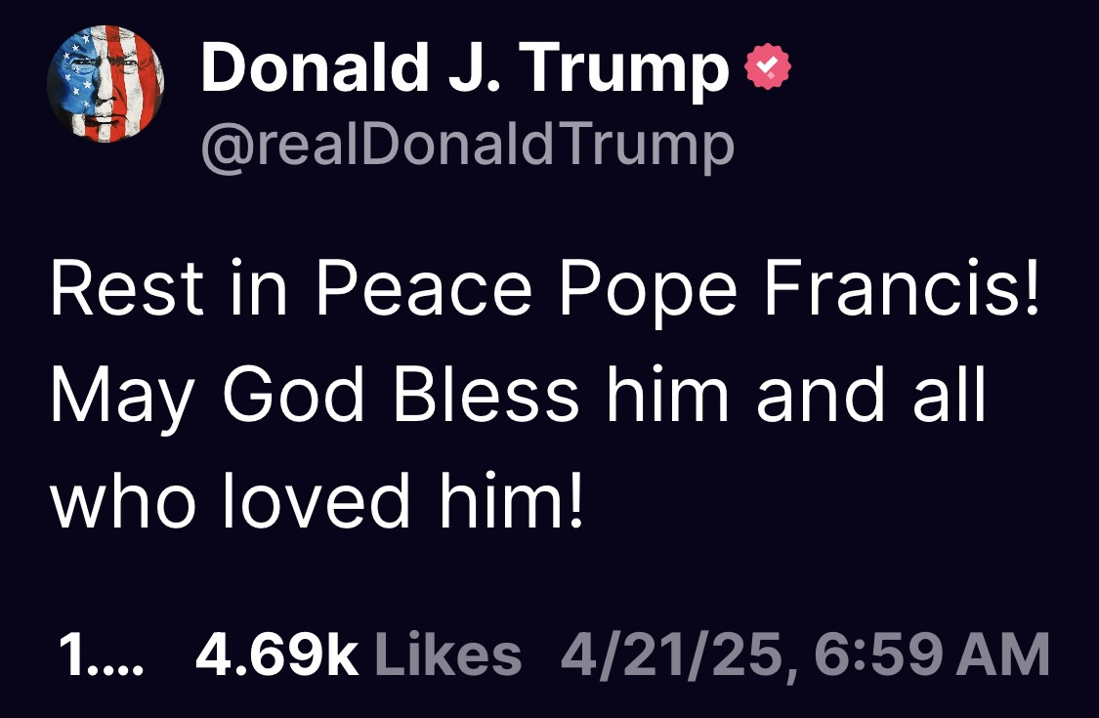This screenshot has height=718, width=1099.
Task: Click the truncated "1...." count
Action: click(x=102, y=654)
